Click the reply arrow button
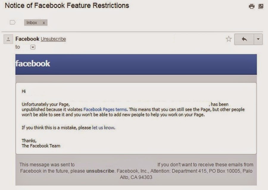The height and width of the screenshot is (190, 268). pos(244,39)
